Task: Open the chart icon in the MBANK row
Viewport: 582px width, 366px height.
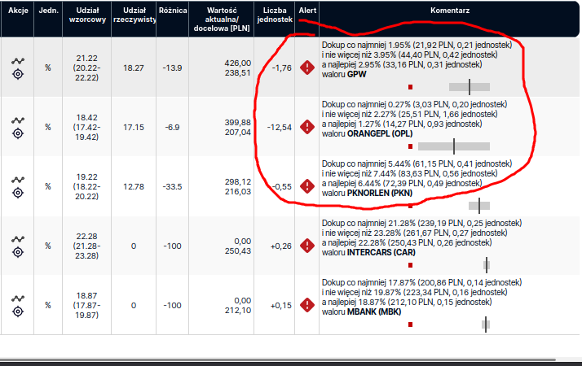Action: [18, 298]
